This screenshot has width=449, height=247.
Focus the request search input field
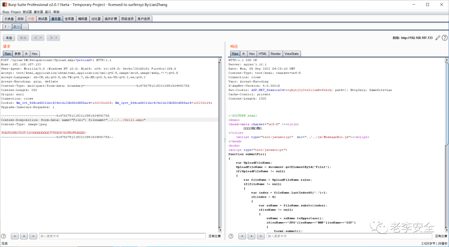(x=122, y=236)
